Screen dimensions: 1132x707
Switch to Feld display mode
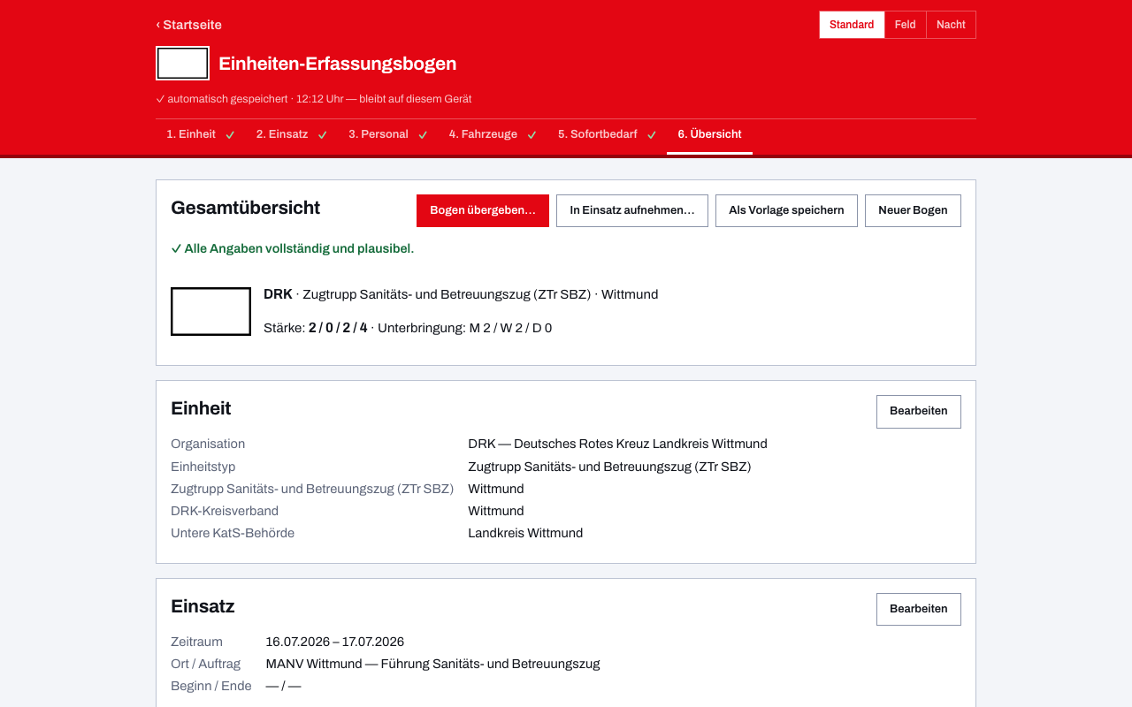pos(905,25)
